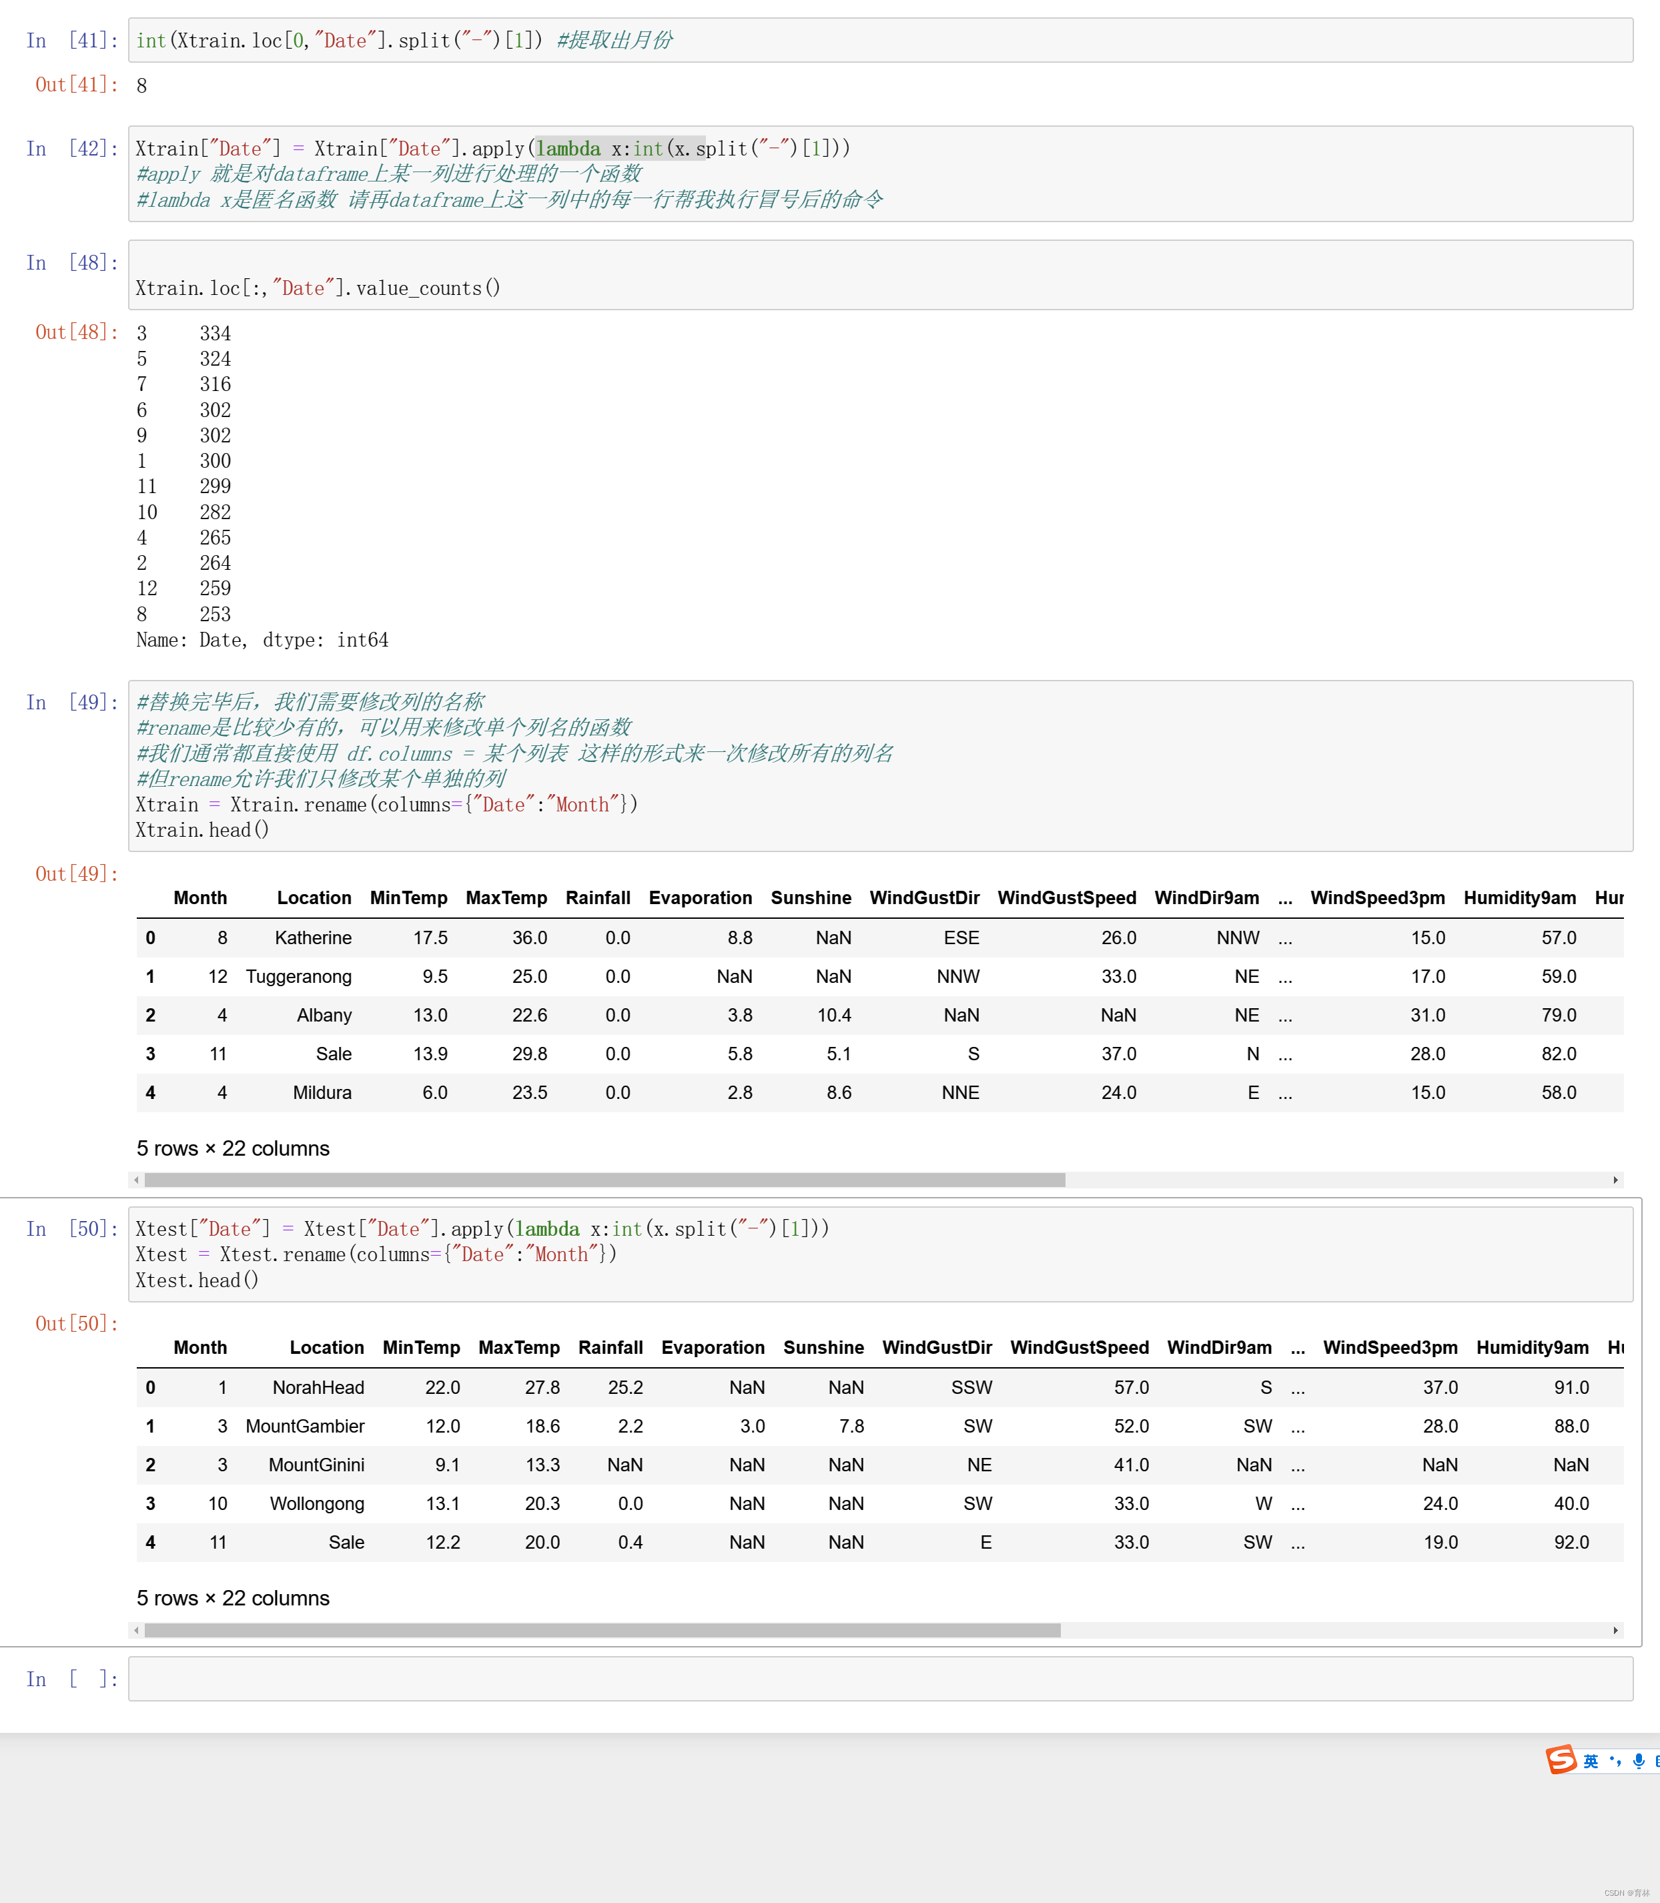This screenshot has width=1660, height=1903.
Task: Click the Mildura location cell
Action: click(x=322, y=1093)
